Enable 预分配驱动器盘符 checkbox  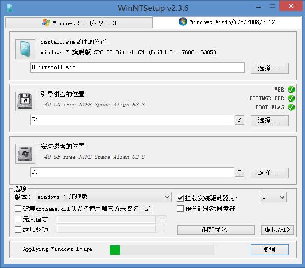click(180, 209)
